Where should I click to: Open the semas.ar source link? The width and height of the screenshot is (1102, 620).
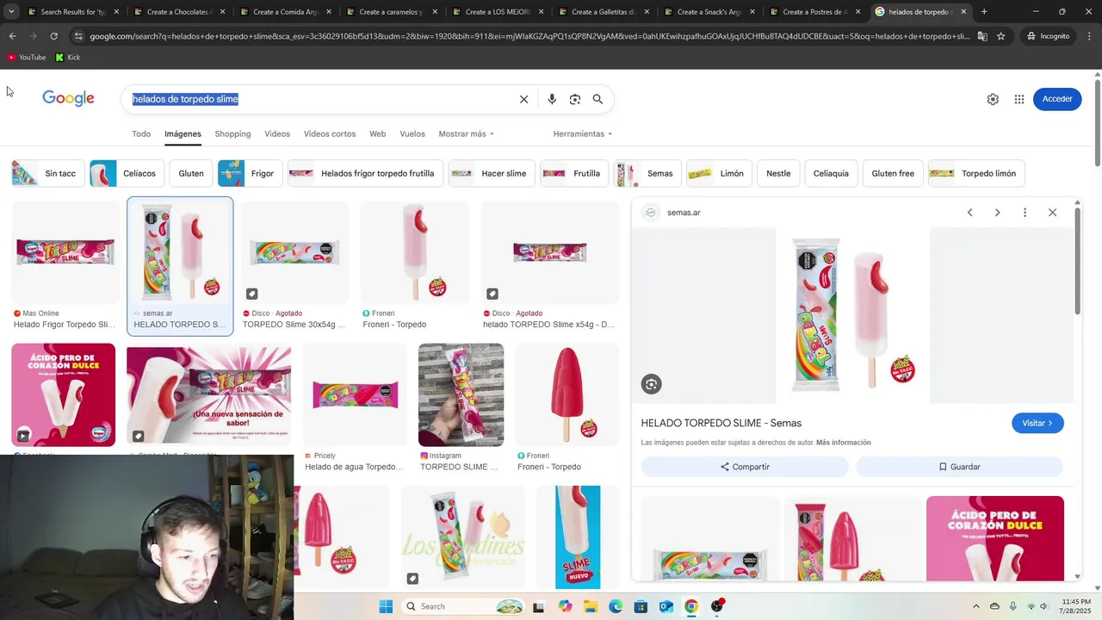[x=684, y=213]
